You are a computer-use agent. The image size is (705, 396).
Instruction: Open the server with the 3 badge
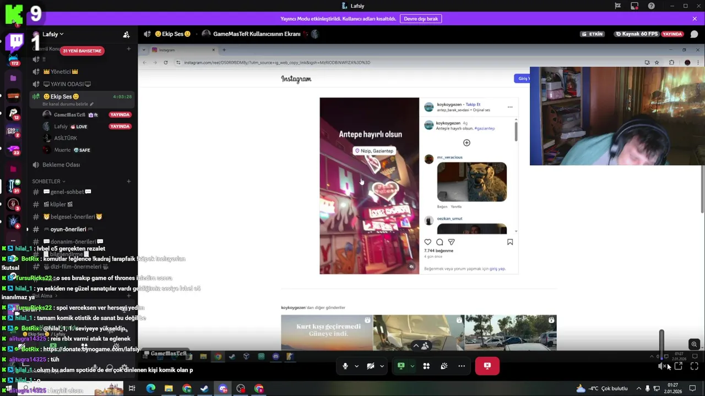pos(14,204)
